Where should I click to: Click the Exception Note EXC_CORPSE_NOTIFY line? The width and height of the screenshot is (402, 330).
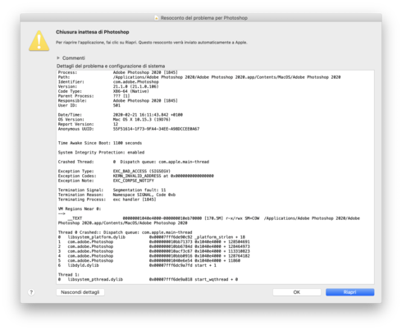coord(106,181)
